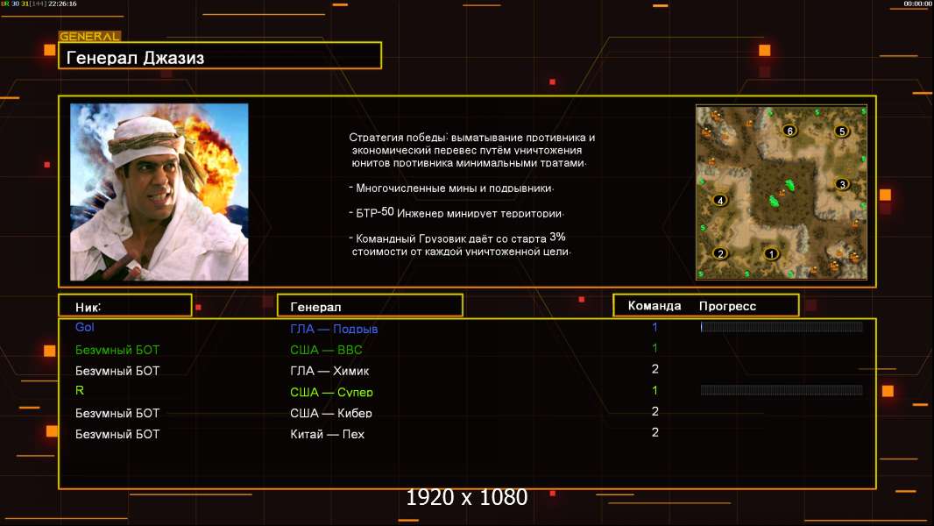Click 'США — Кибер' general entry
934x526 pixels.
pos(330,413)
